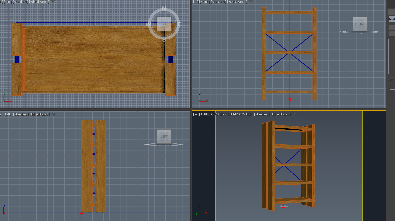Open the Top viewport name menu
Viewport: 395px width, 221px height.
(x=8, y=2)
